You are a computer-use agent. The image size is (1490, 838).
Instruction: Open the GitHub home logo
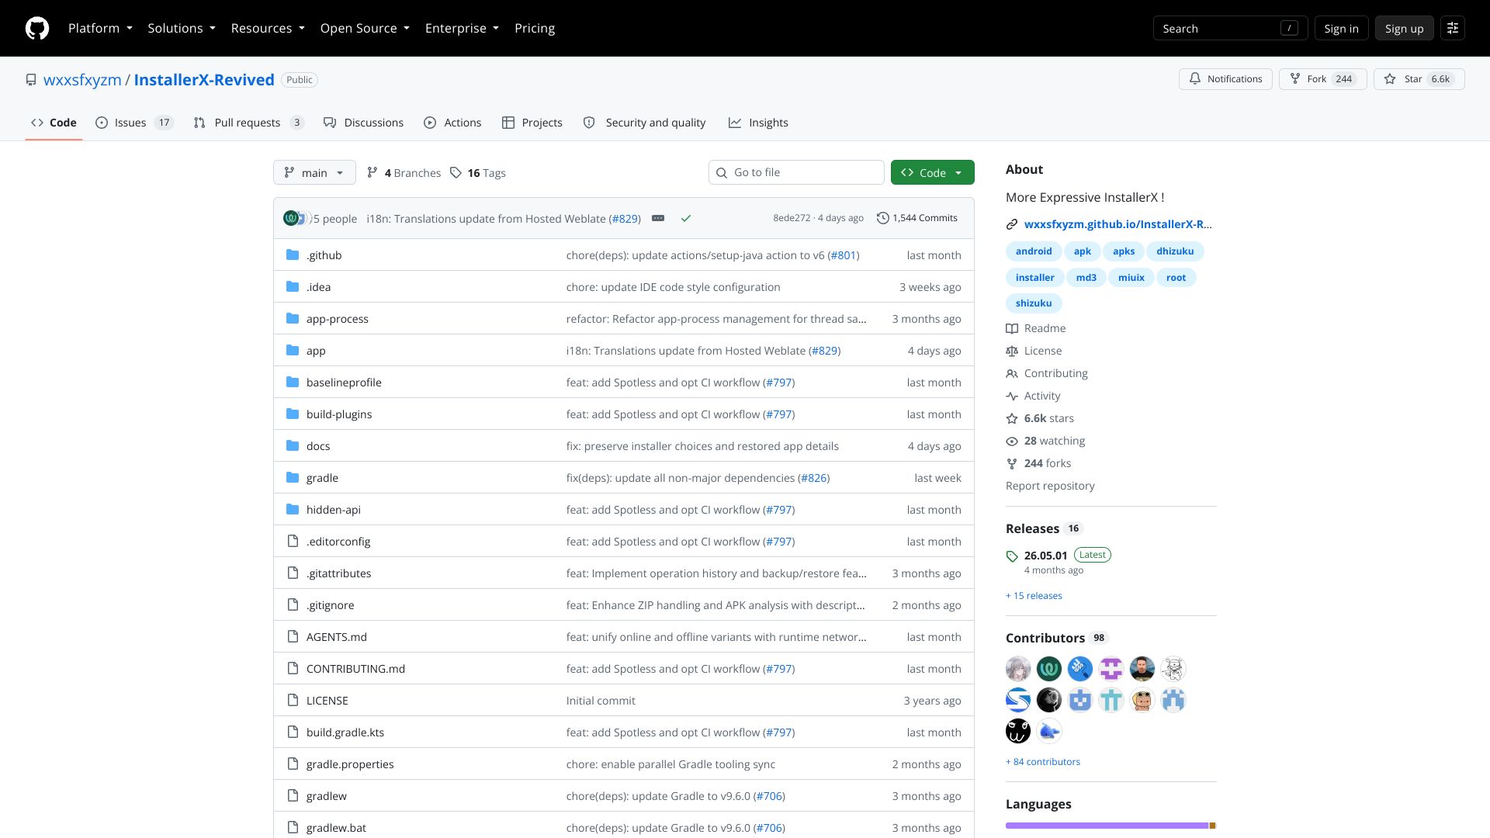pyautogui.click(x=37, y=29)
